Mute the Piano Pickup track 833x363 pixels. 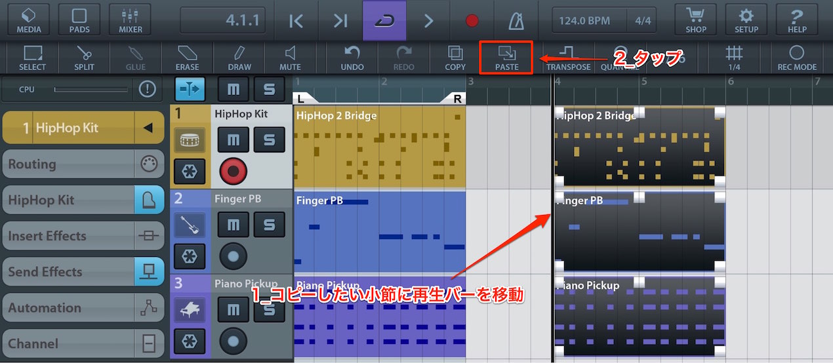(x=233, y=309)
